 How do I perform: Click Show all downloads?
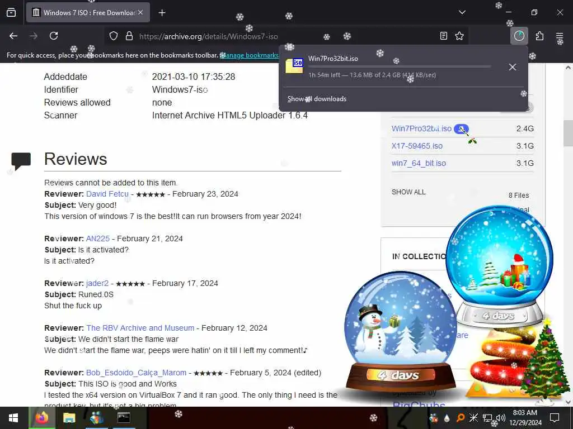[x=317, y=99]
